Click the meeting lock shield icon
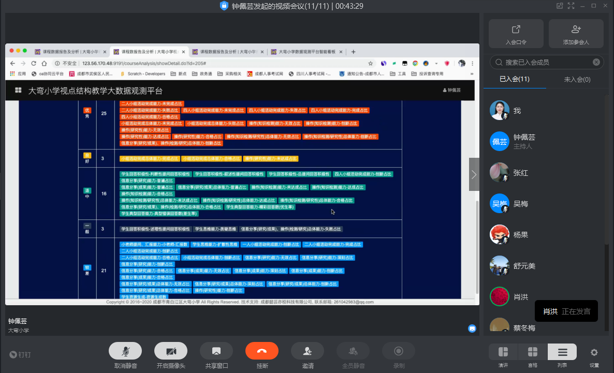Viewport: 614px width, 373px height. pyautogui.click(x=224, y=6)
